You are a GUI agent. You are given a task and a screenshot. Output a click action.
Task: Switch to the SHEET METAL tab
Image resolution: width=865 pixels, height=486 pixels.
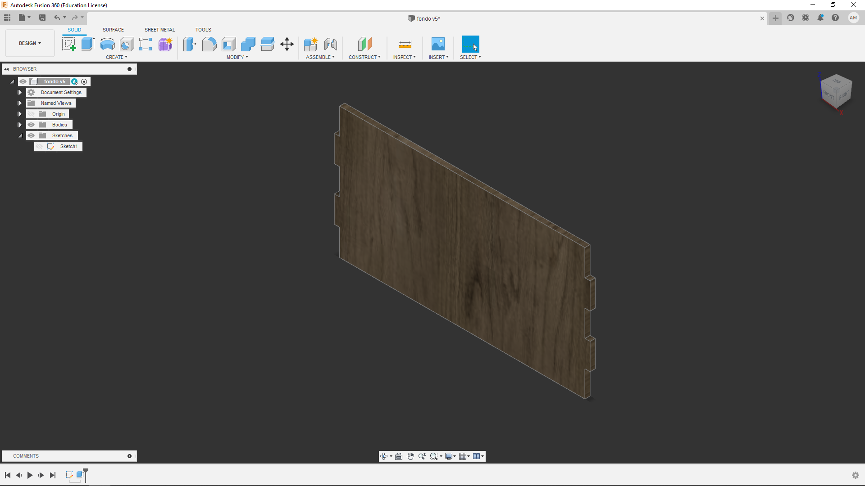coord(159,30)
